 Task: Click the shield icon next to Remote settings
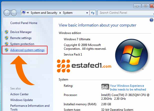tap(6, 38)
